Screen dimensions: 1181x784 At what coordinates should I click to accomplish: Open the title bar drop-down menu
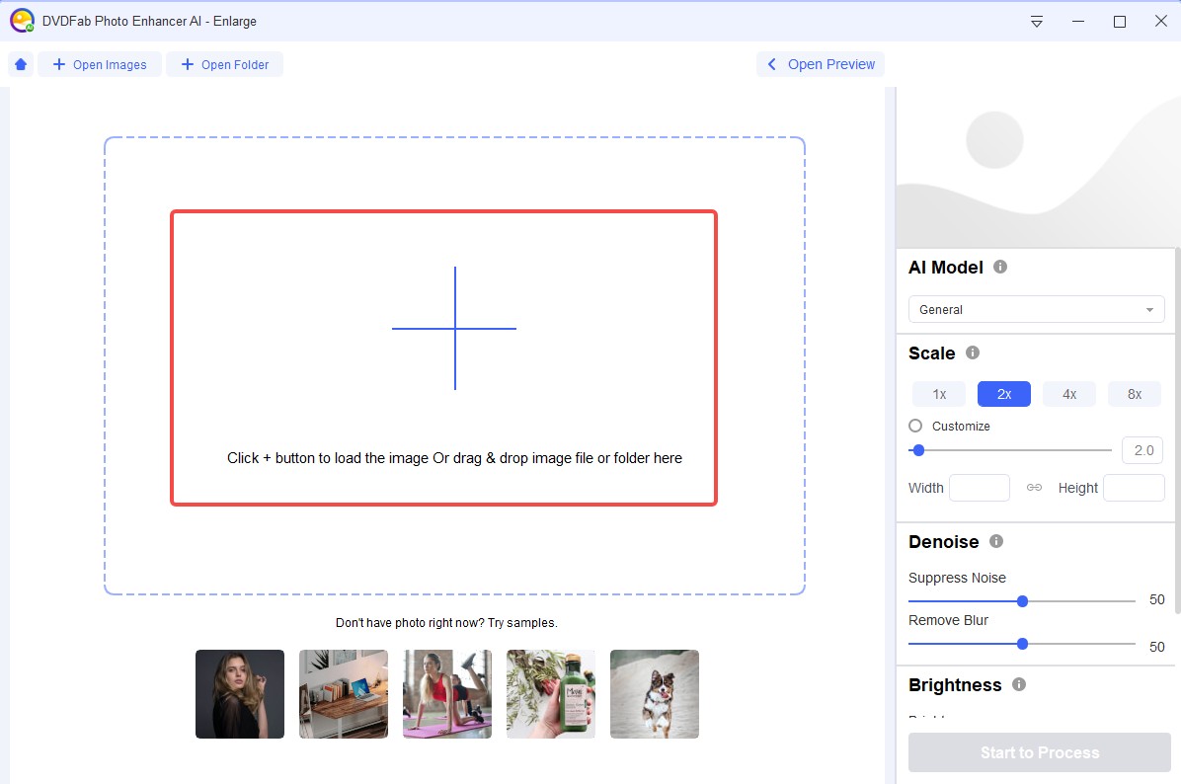click(1036, 20)
